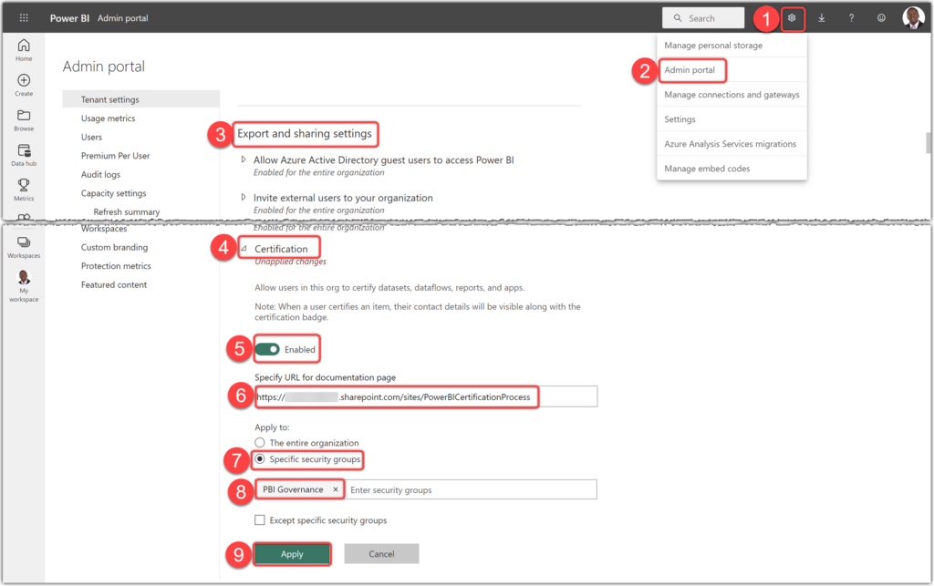The height and width of the screenshot is (586, 934).
Task: Select Specific security groups radio button
Action: [x=260, y=459]
